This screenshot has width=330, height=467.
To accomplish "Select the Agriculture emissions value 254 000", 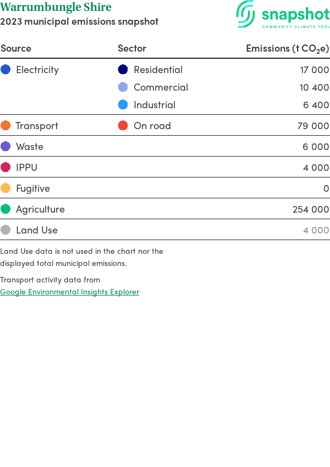I will 311,209.
